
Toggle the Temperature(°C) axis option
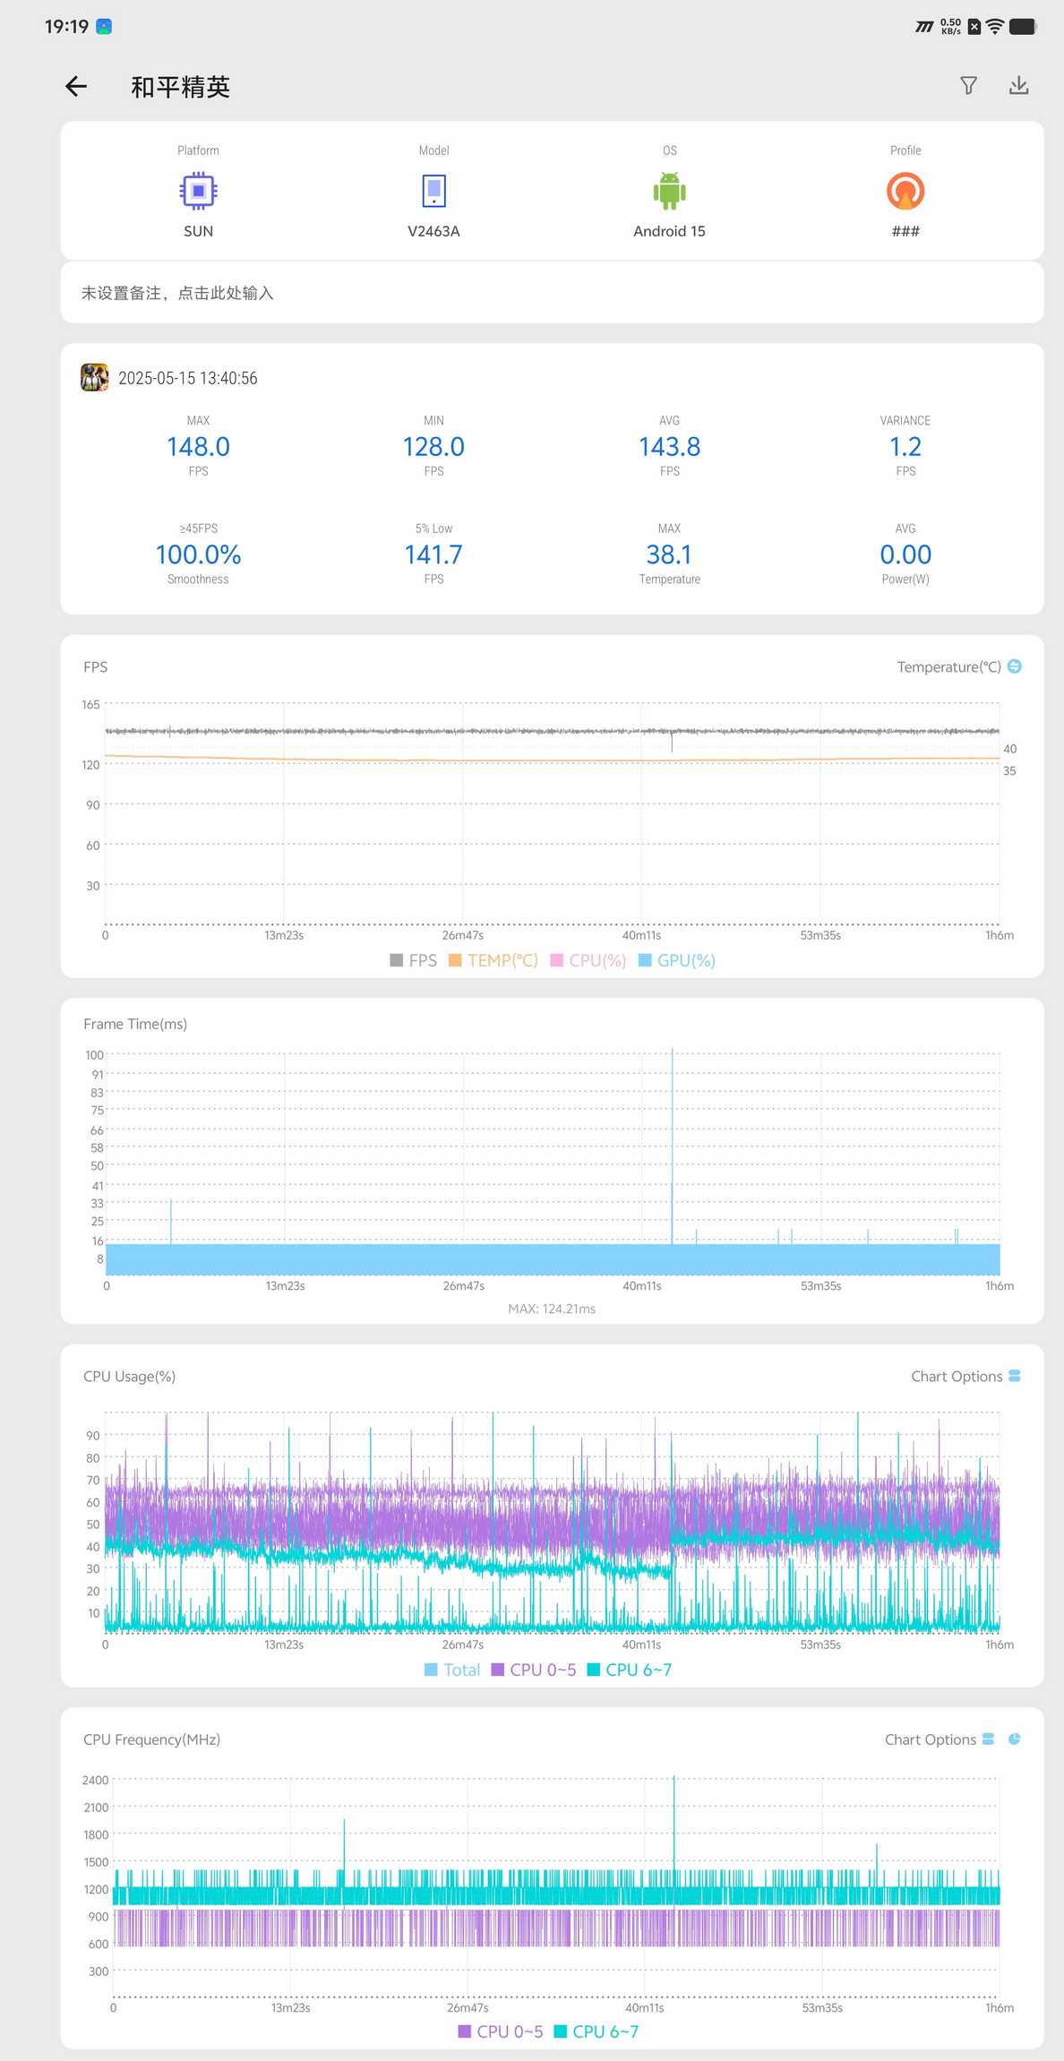click(1015, 666)
